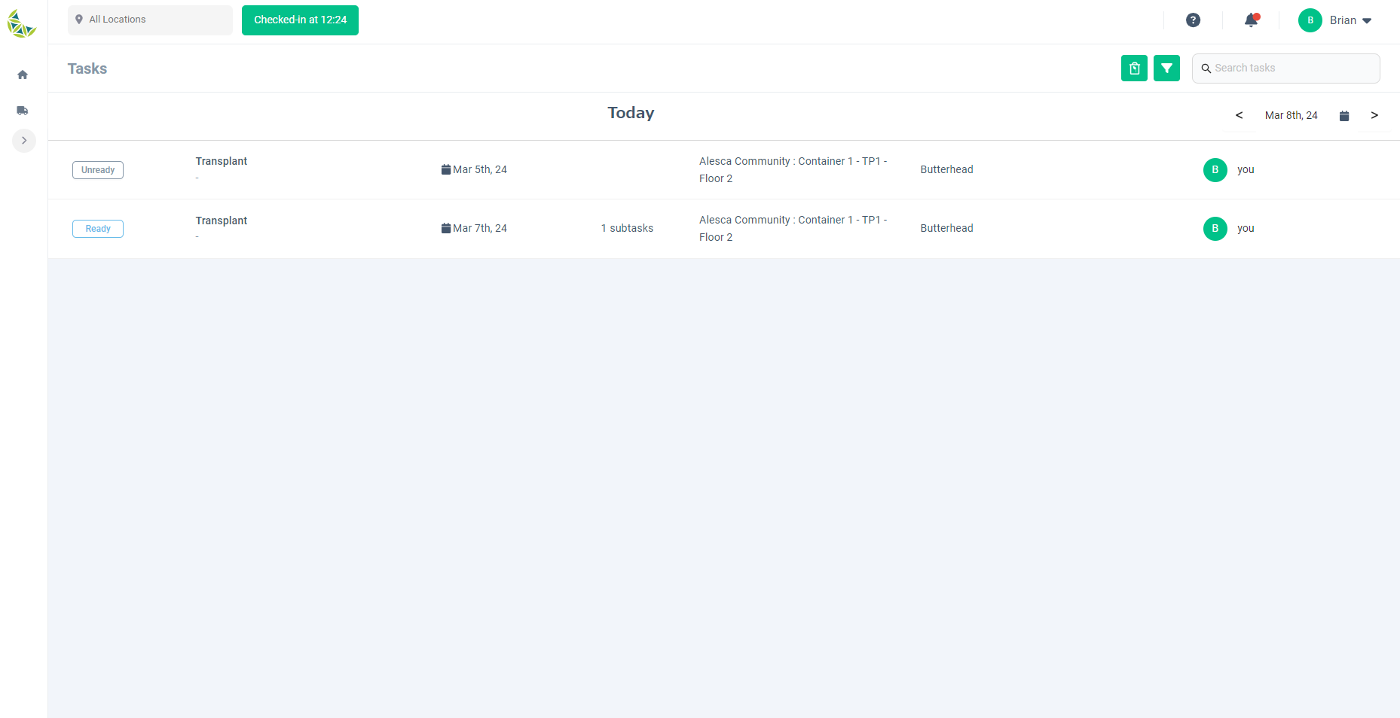Open the 1 subtasks link

tap(627, 228)
